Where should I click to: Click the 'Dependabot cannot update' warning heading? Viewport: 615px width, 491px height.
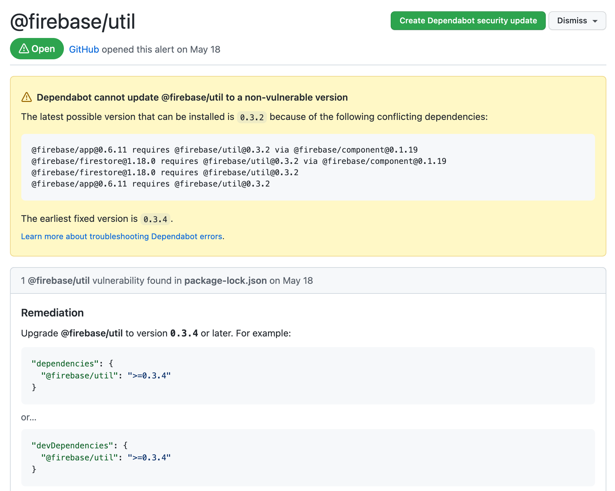(192, 97)
